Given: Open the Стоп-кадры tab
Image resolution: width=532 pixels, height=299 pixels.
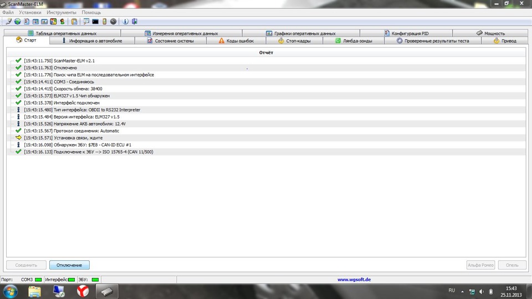Looking at the screenshot, I should 294,40.
